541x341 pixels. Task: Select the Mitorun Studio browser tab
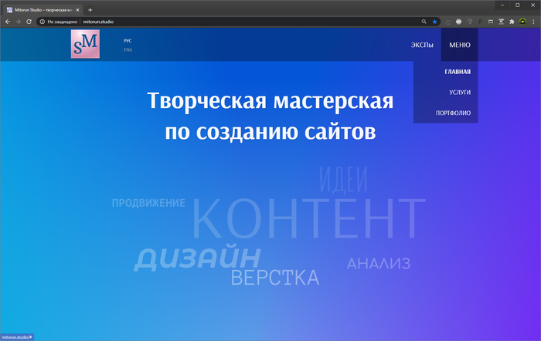pos(43,10)
